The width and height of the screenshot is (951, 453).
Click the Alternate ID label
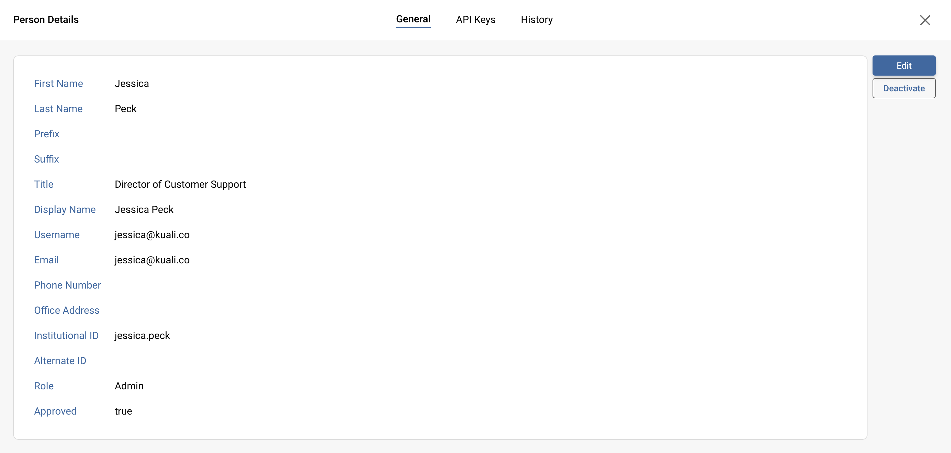tap(60, 361)
